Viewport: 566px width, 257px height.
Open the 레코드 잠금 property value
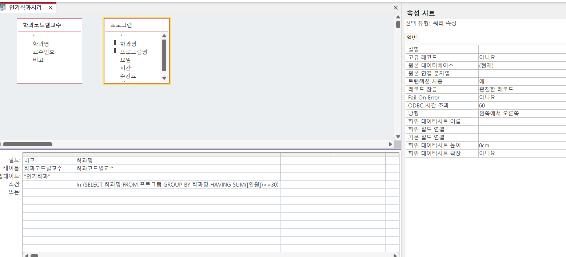coord(522,89)
